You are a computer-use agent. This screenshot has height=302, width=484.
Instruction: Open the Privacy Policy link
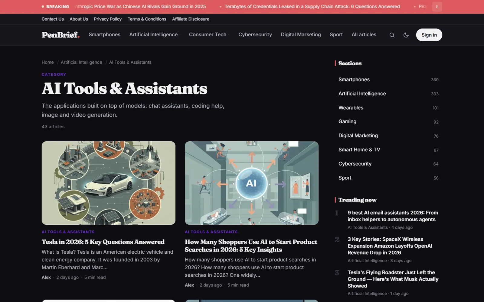[x=108, y=19]
